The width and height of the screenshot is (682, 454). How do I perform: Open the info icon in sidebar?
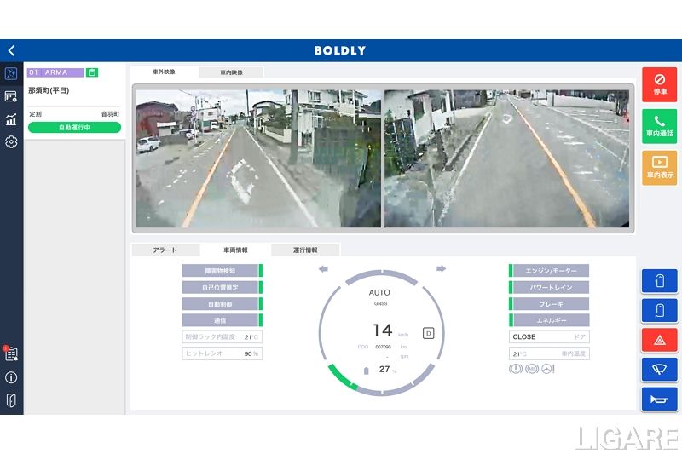pyautogui.click(x=11, y=377)
